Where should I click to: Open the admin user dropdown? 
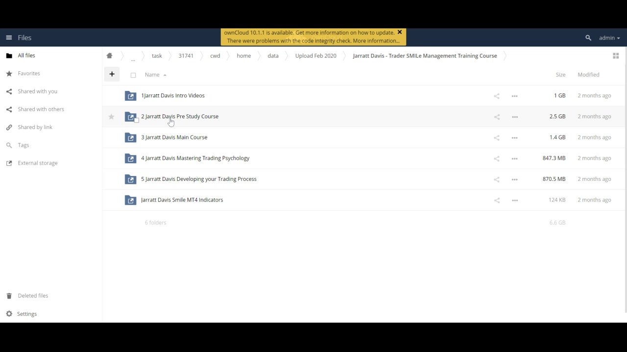(609, 38)
